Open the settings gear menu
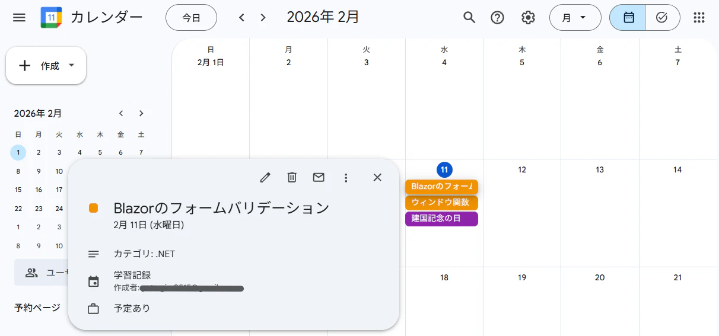719x336 pixels. click(528, 18)
